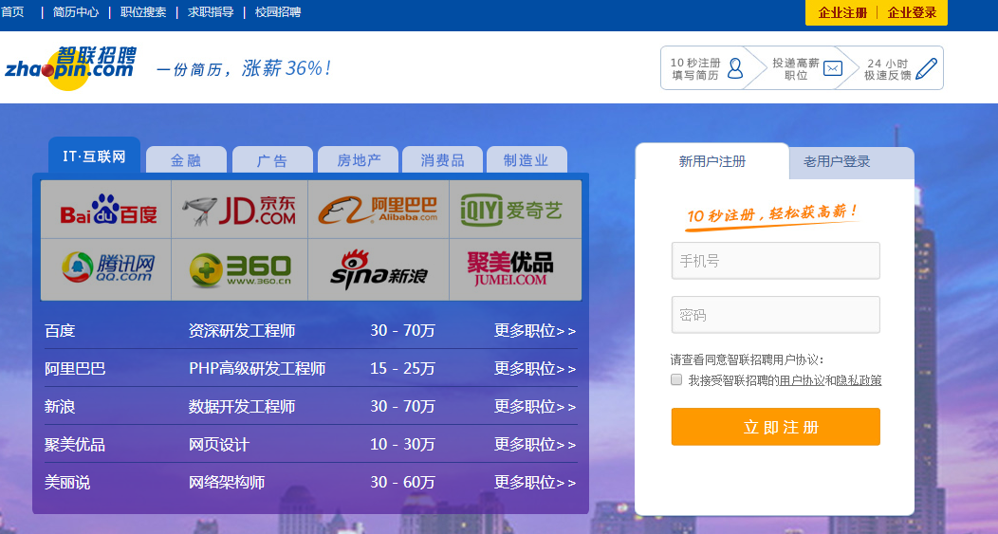Click the pencil icon beside 24小时极速反馈

point(926,68)
